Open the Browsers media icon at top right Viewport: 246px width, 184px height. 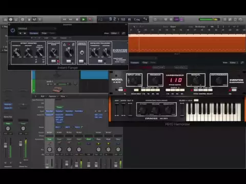[240, 19]
